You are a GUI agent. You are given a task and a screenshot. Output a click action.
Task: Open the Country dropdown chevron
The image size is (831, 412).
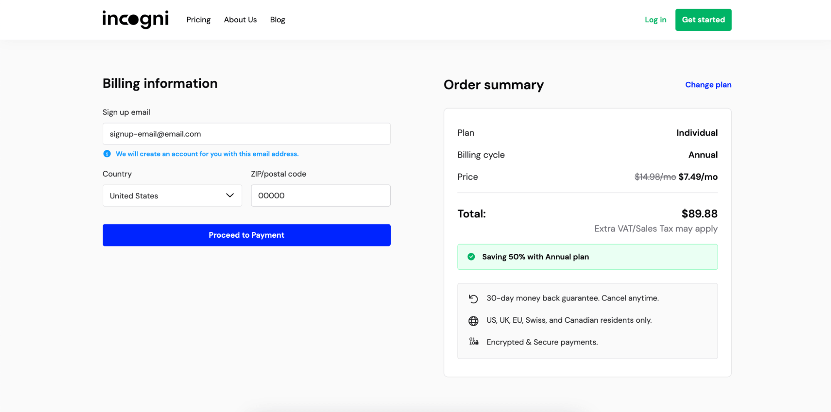(229, 195)
